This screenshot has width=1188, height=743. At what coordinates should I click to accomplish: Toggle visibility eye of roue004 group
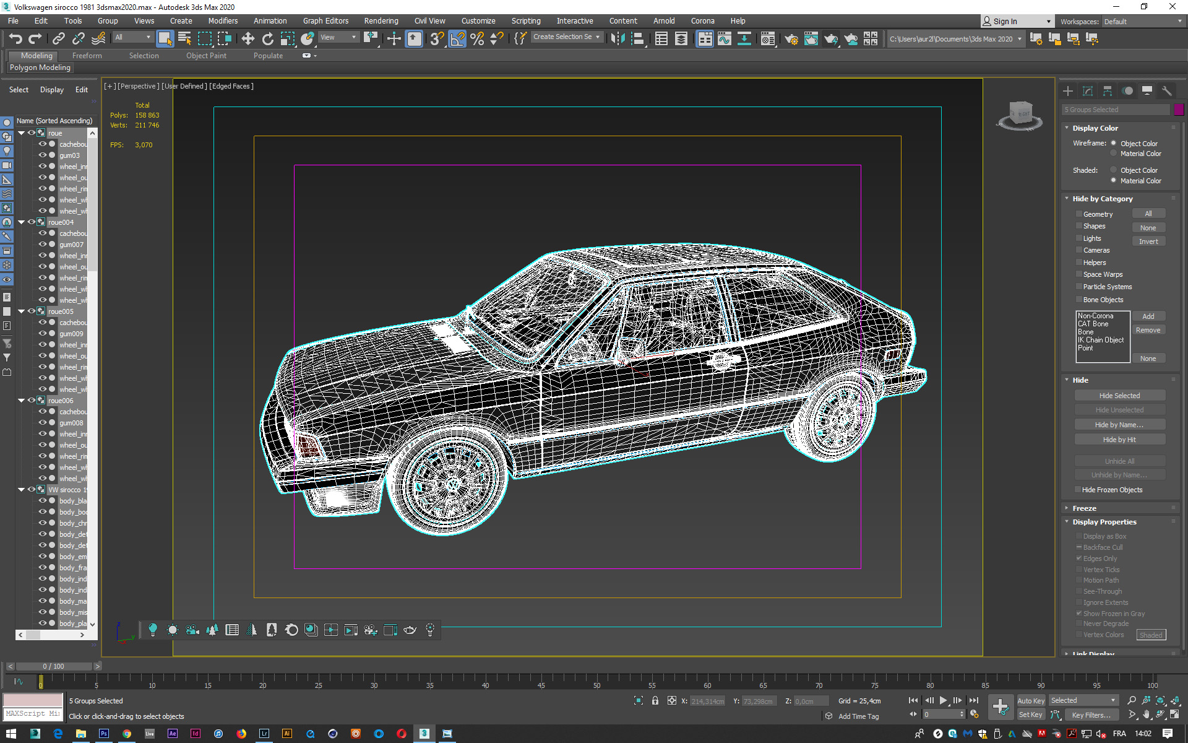pos(32,222)
